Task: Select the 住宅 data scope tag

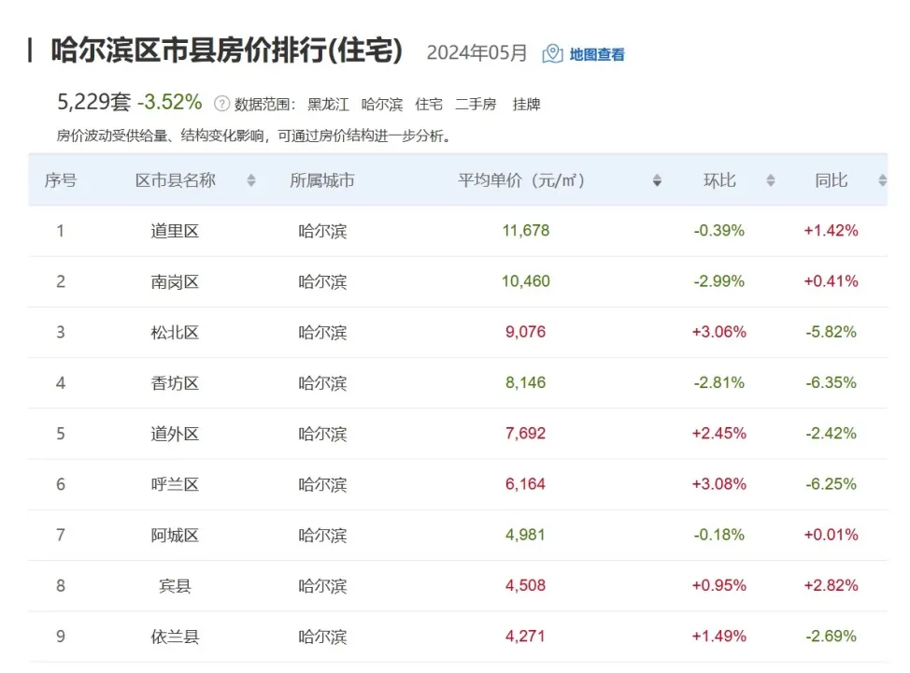Action: point(429,105)
